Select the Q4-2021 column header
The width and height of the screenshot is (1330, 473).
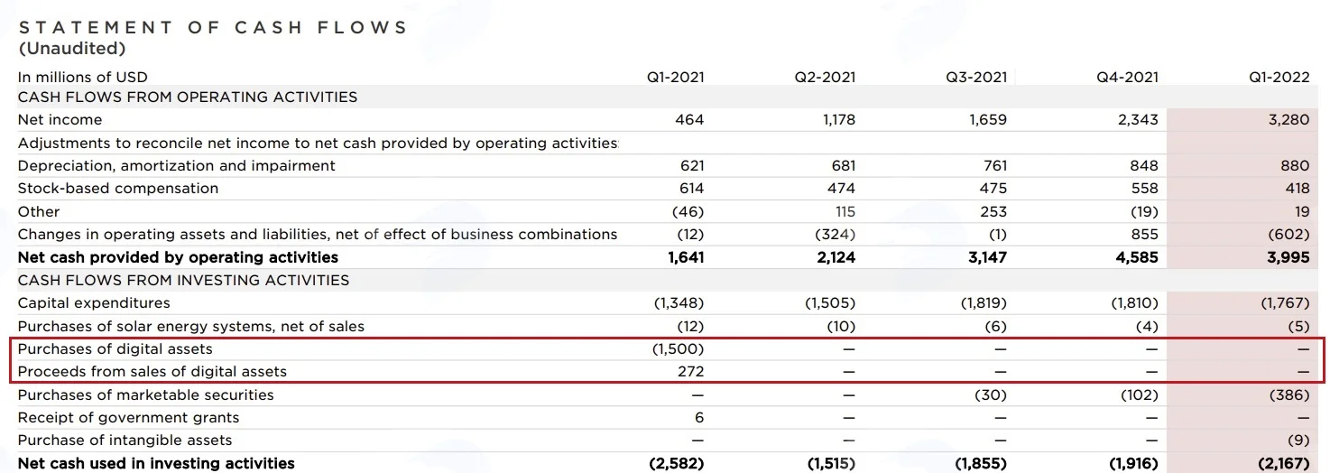click(1127, 78)
